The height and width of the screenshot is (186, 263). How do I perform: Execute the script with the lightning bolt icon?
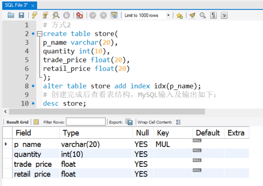coord(35,15)
